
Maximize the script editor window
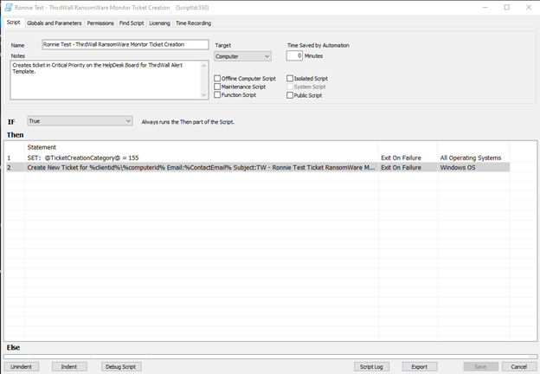click(506, 7)
